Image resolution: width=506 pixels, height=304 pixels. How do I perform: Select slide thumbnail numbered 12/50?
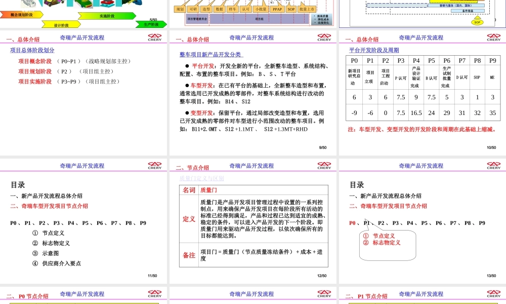pos(252,221)
